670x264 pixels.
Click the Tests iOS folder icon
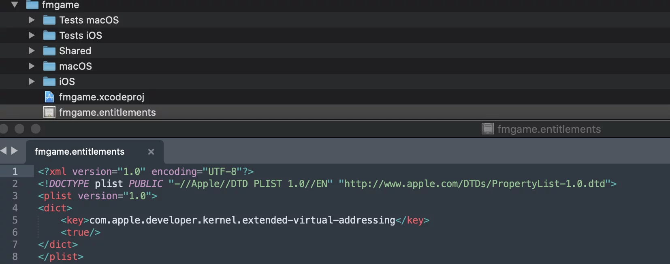[x=49, y=36]
